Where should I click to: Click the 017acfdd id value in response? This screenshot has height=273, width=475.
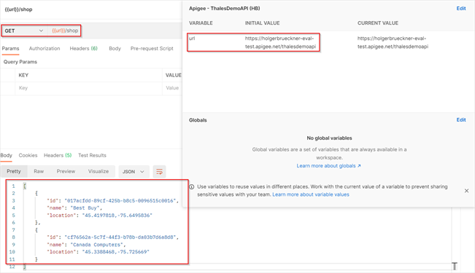tap(120, 201)
